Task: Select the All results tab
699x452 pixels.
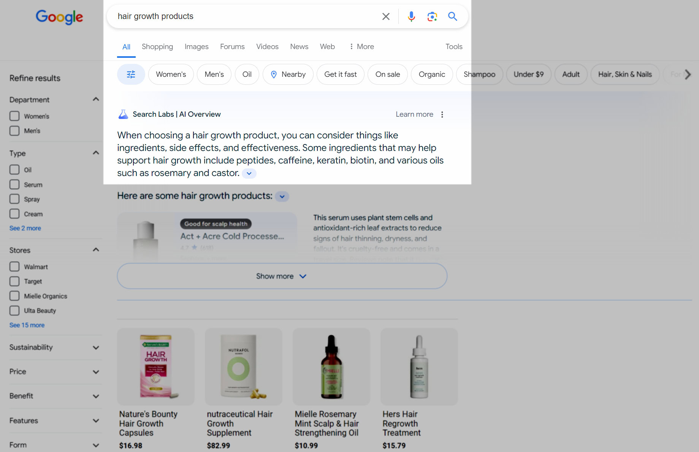Action: tap(126, 47)
